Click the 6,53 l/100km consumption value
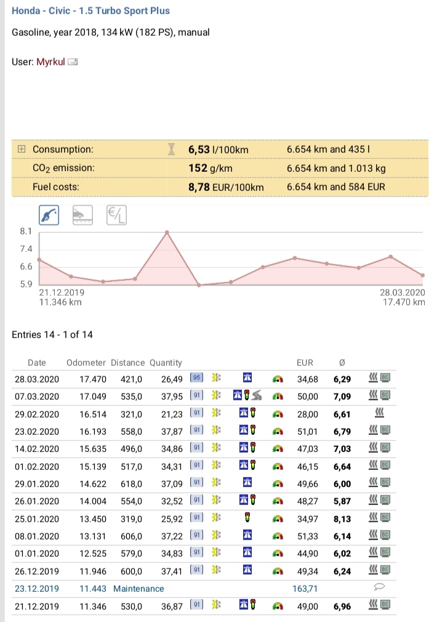 pyautogui.click(x=218, y=150)
